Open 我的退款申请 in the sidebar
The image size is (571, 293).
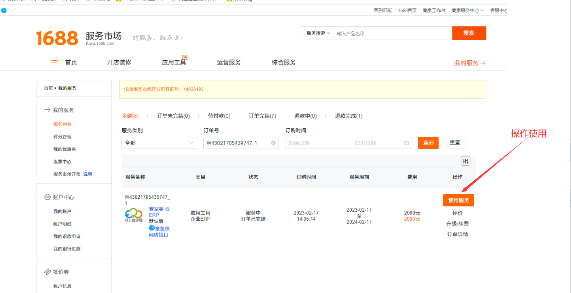point(67,236)
